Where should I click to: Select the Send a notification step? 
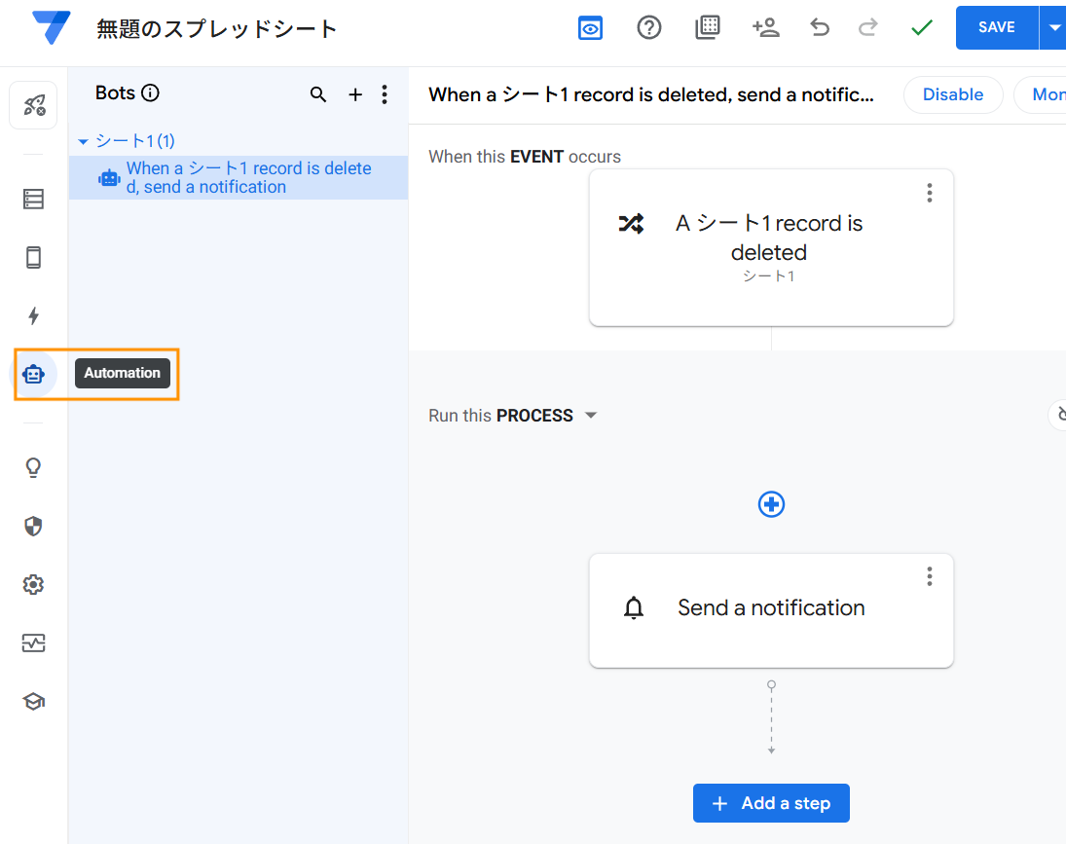pos(770,608)
